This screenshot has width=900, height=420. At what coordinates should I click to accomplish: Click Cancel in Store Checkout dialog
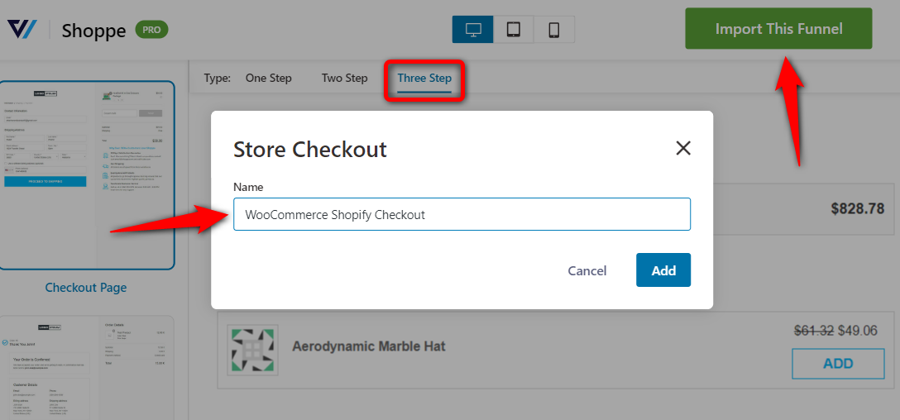click(x=587, y=271)
